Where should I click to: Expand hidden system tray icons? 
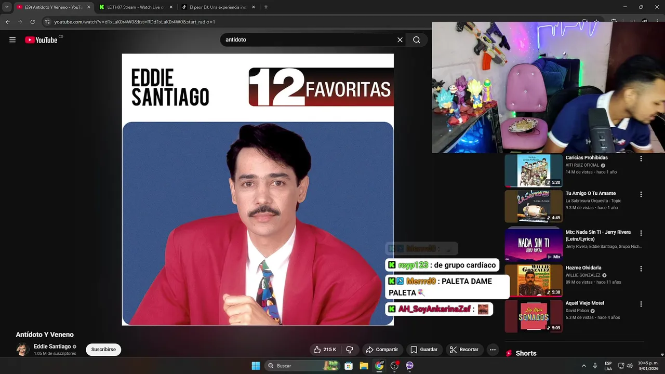pyautogui.click(x=583, y=366)
